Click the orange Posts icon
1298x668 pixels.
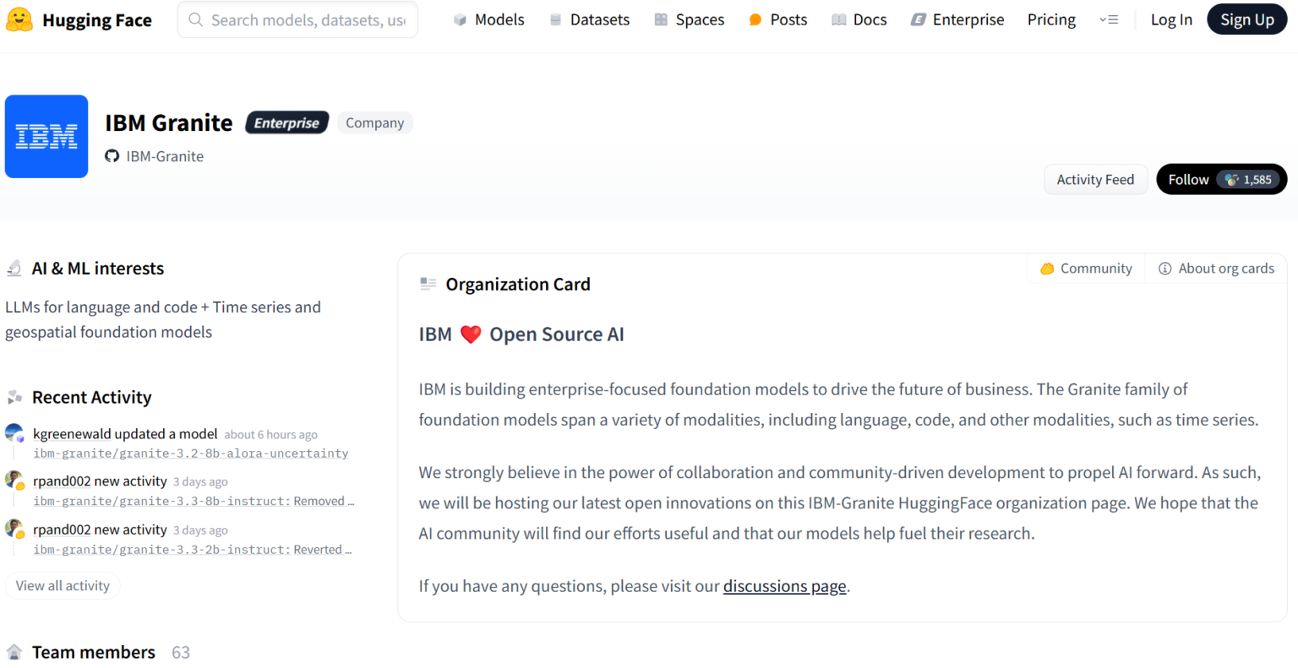755,19
